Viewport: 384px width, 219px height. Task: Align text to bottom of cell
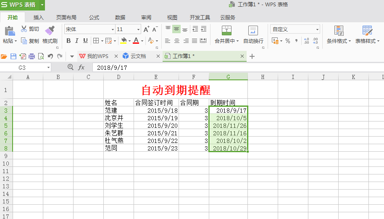[x=185, y=29]
